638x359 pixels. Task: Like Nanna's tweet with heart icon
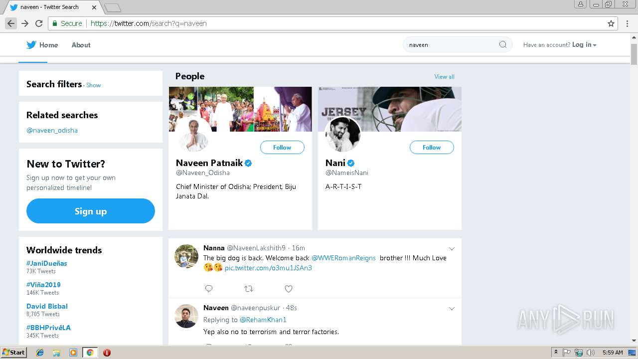pyautogui.click(x=289, y=289)
